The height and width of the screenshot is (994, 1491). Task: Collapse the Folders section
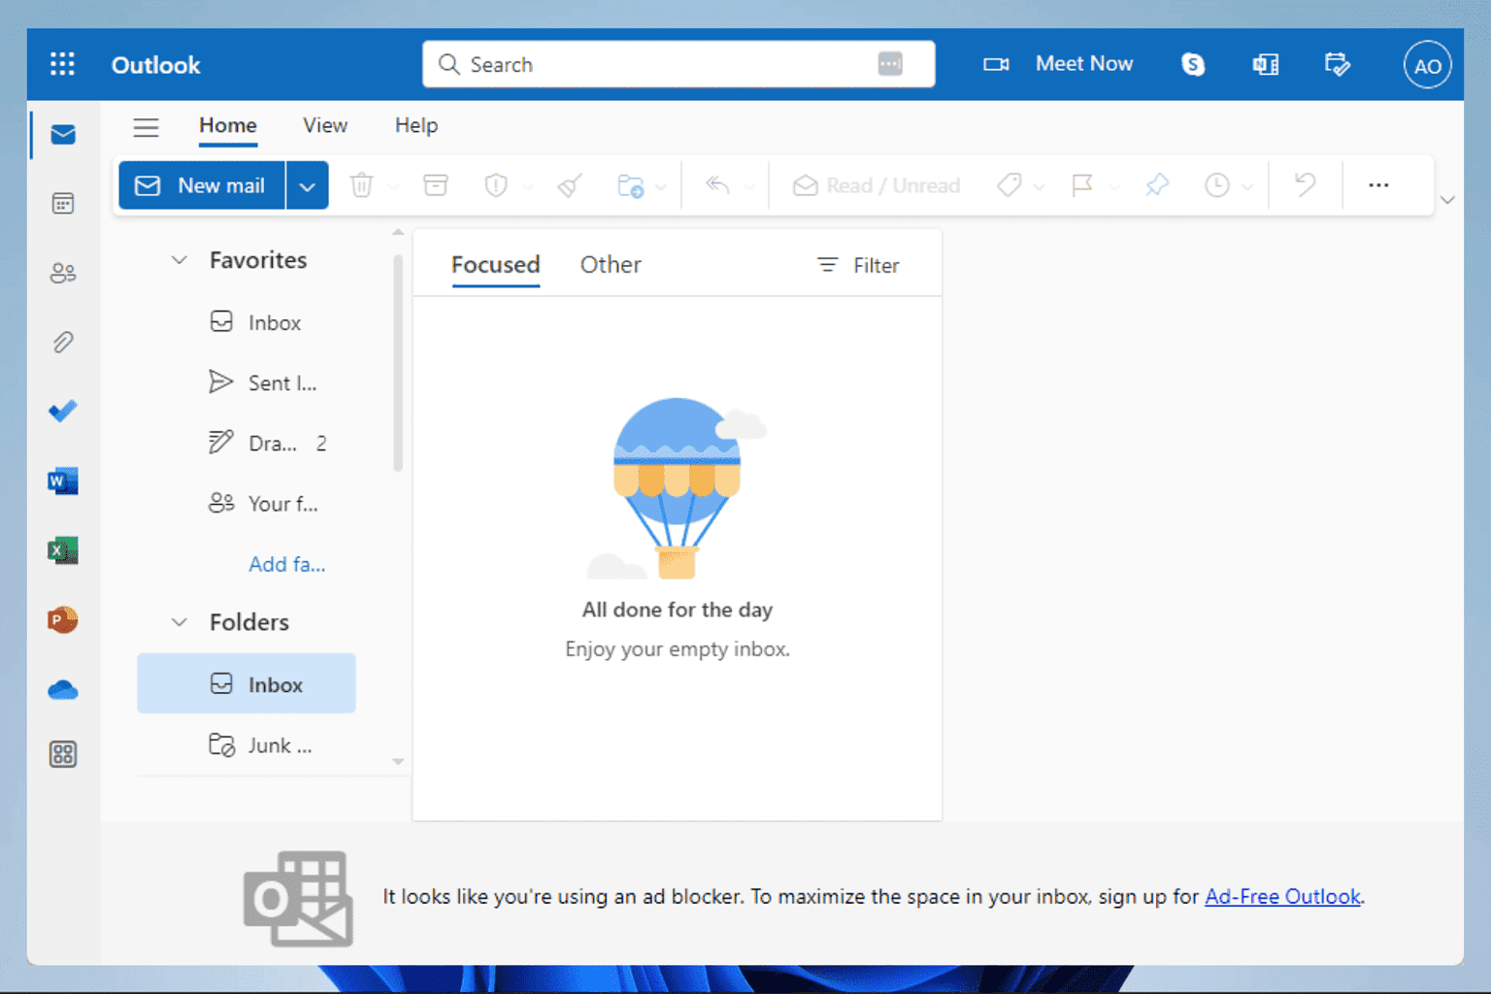point(179,621)
